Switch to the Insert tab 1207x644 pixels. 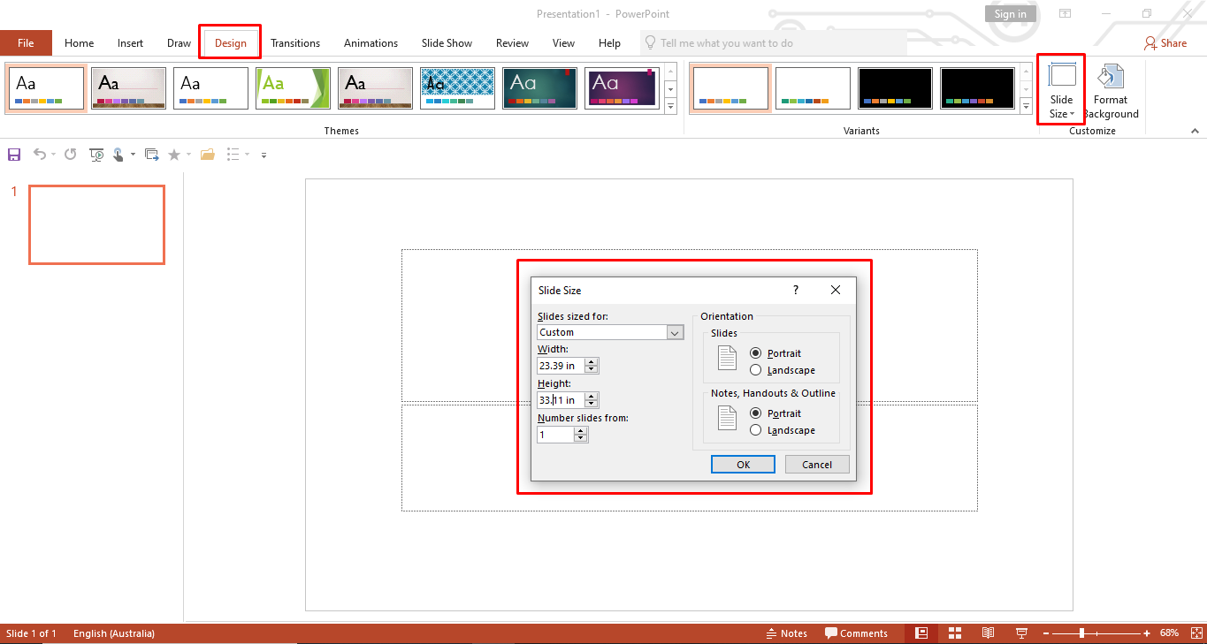130,43
